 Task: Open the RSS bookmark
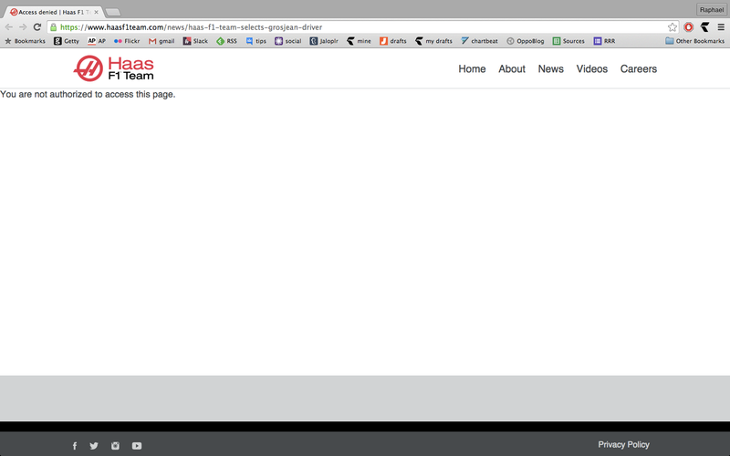point(226,41)
